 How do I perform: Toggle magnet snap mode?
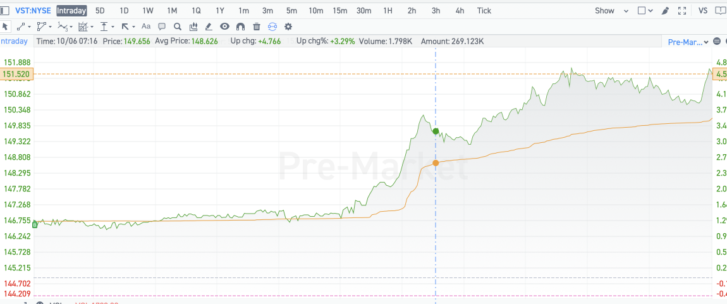point(240,27)
